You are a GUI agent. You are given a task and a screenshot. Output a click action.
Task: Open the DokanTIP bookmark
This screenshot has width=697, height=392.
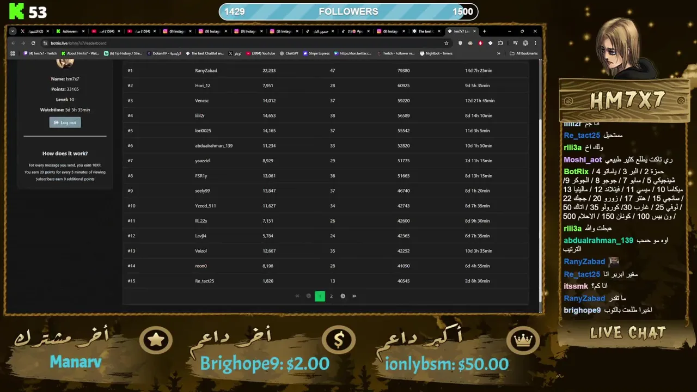tap(164, 53)
